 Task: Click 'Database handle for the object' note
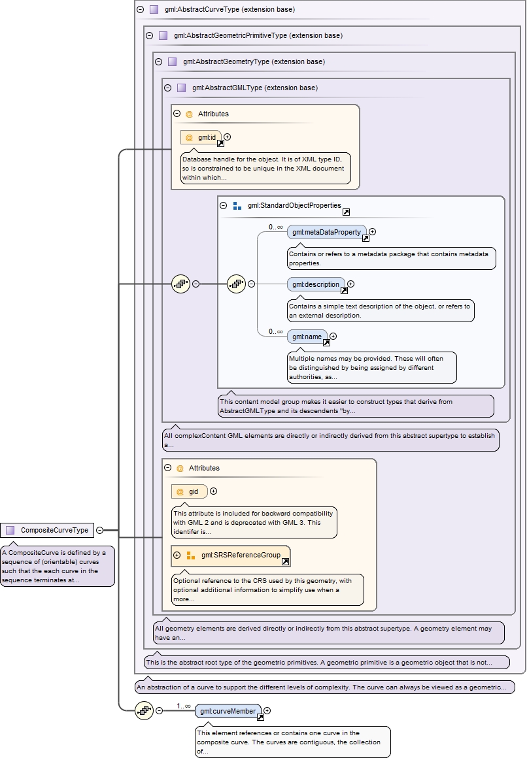click(265, 168)
